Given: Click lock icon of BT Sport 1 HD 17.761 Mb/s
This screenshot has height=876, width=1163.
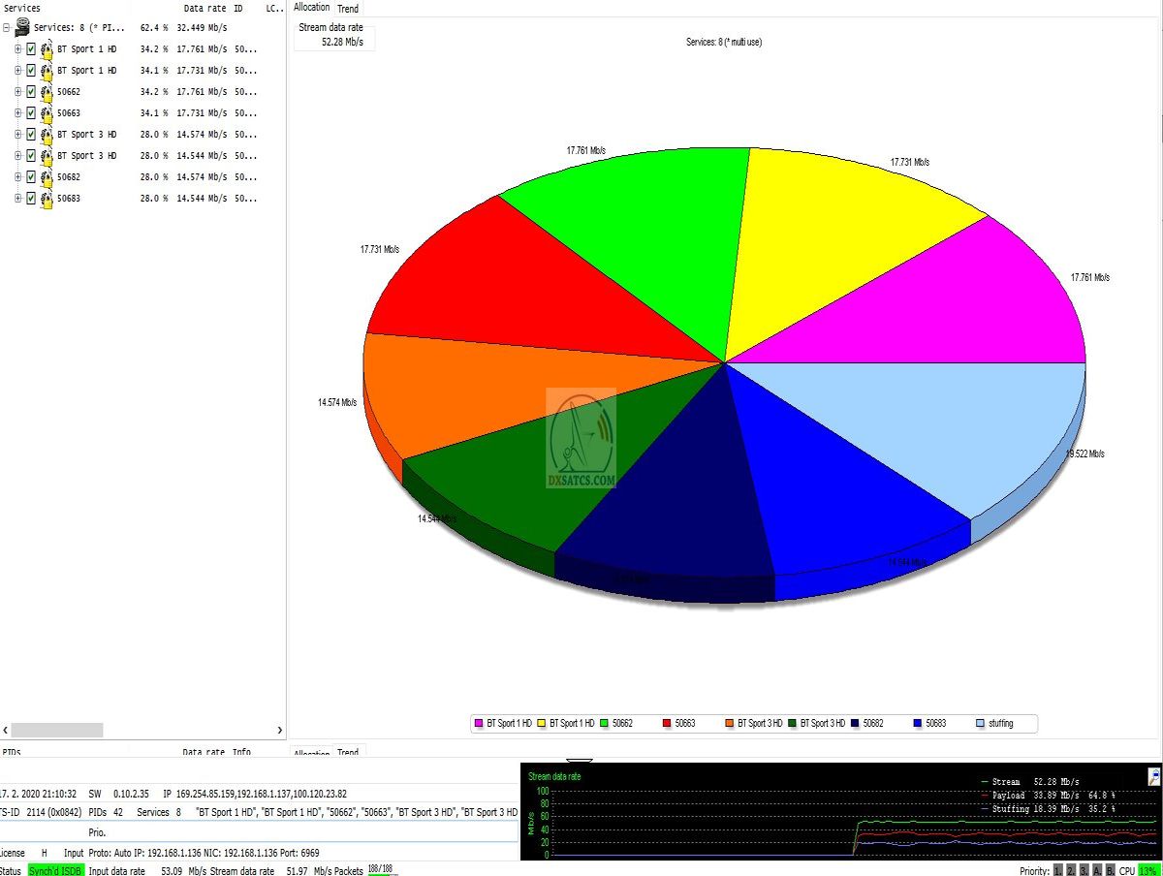Looking at the screenshot, I should (x=46, y=49).
